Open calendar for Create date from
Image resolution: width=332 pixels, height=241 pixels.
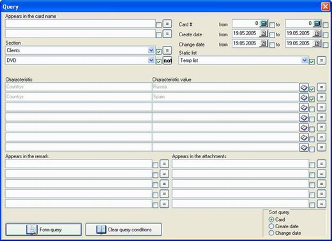click(x=264, y=33)
